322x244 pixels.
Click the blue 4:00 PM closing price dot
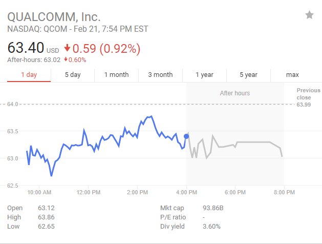(186, 136)
